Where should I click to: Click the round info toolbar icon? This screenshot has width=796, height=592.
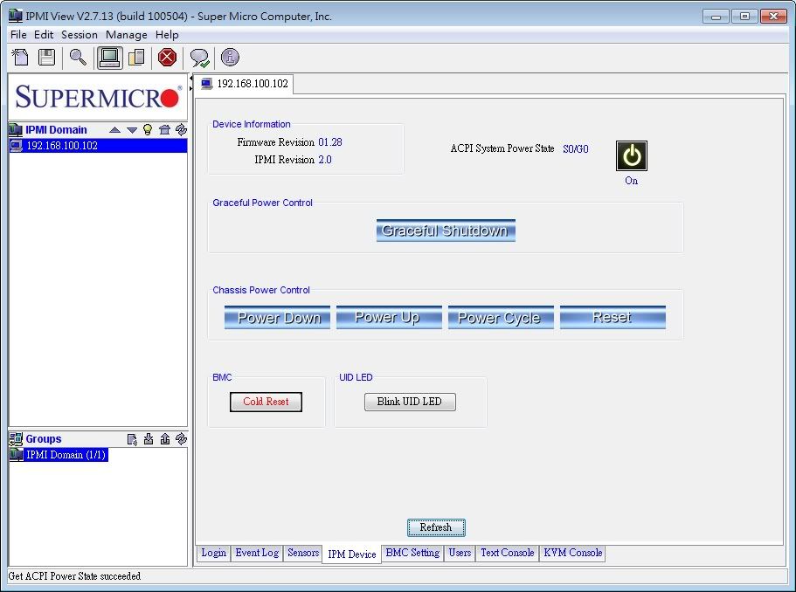pyautogui.click(x=230, y=58)
